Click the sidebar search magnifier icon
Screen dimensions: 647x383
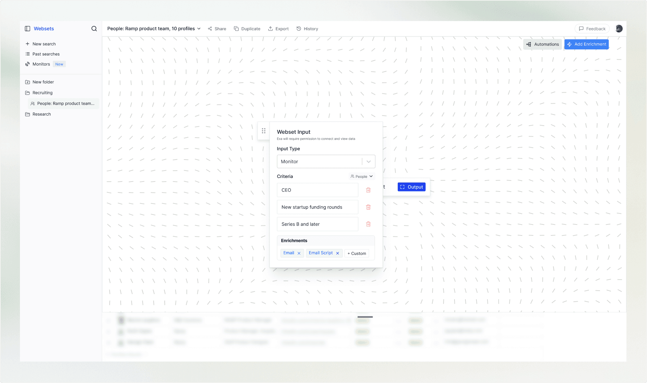(x=94, y=28)
